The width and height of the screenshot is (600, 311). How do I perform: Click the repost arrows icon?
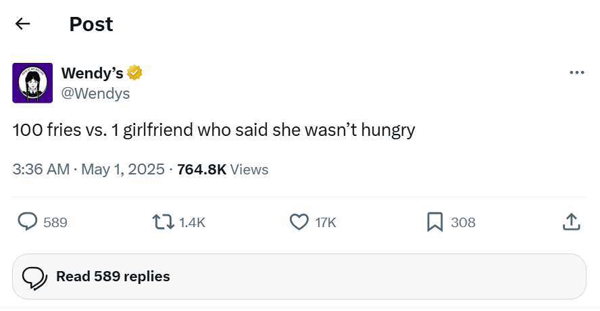pos(162,222)
